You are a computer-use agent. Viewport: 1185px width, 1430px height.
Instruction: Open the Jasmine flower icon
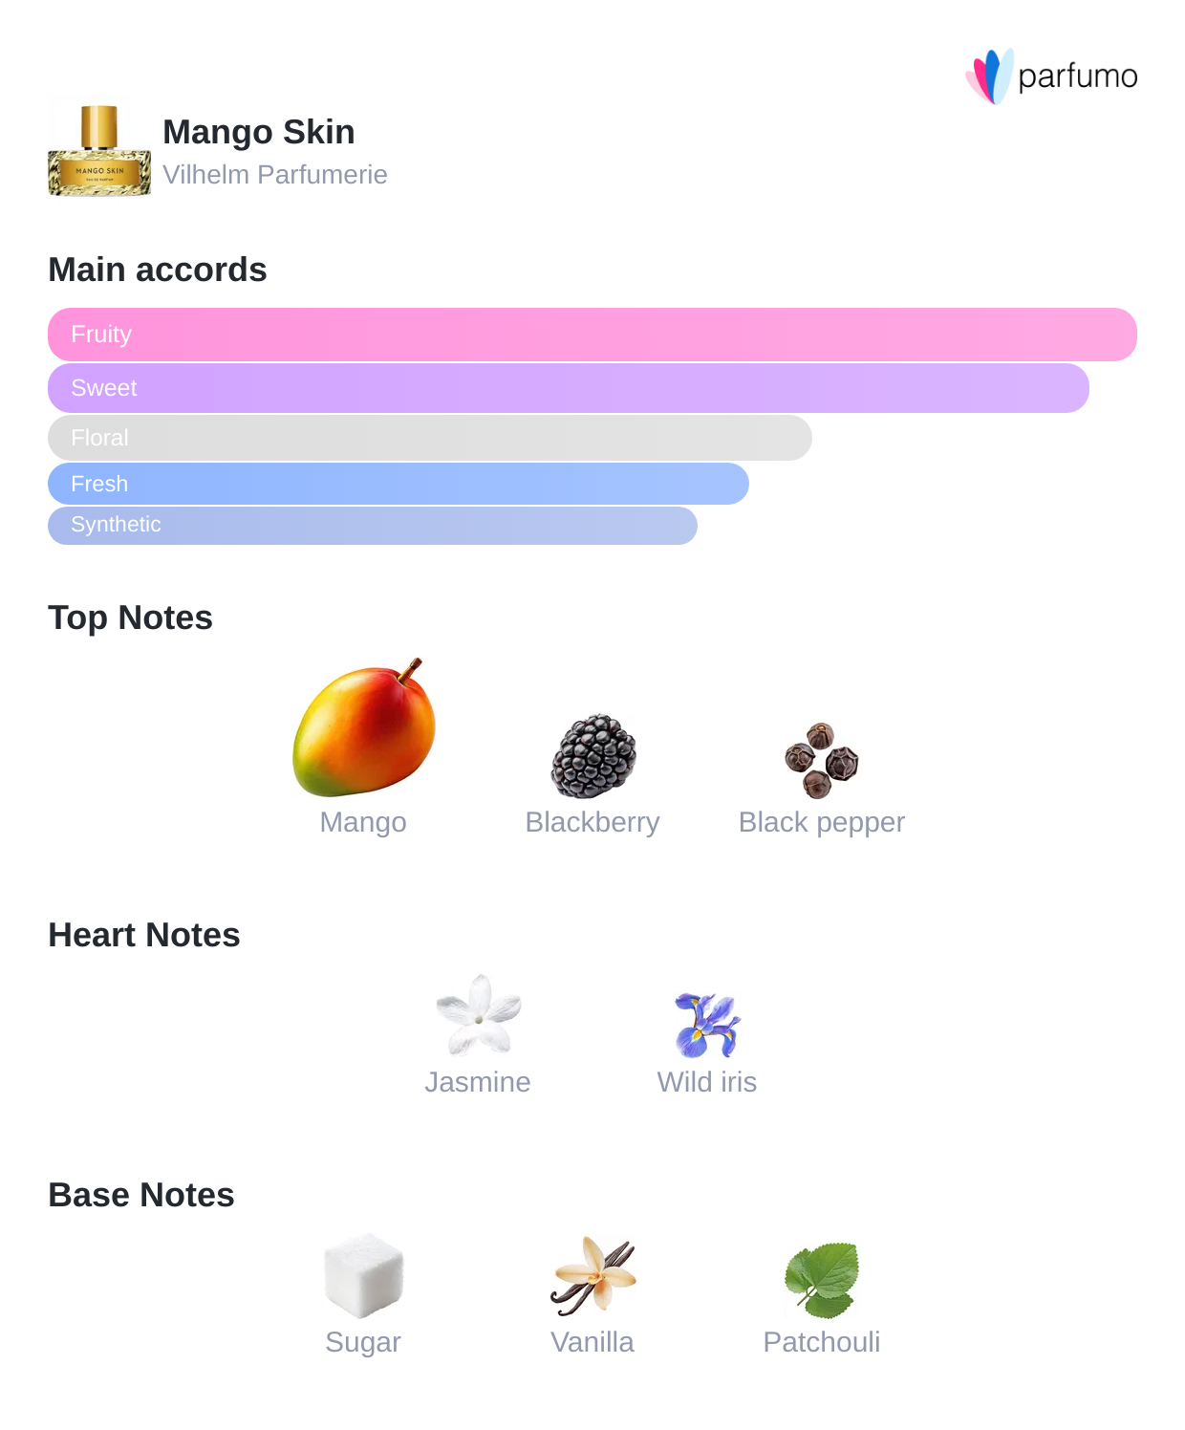pos(478,1015)
